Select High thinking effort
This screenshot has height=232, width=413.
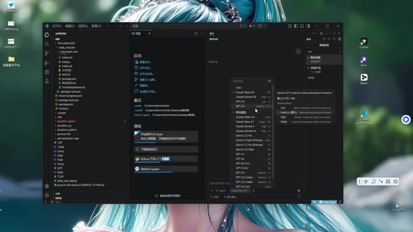click(x=305, y=117)
